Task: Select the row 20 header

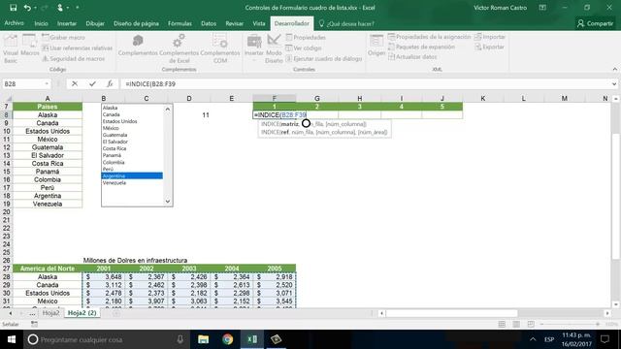Action: pyautogui.click(x=7, y=211)
